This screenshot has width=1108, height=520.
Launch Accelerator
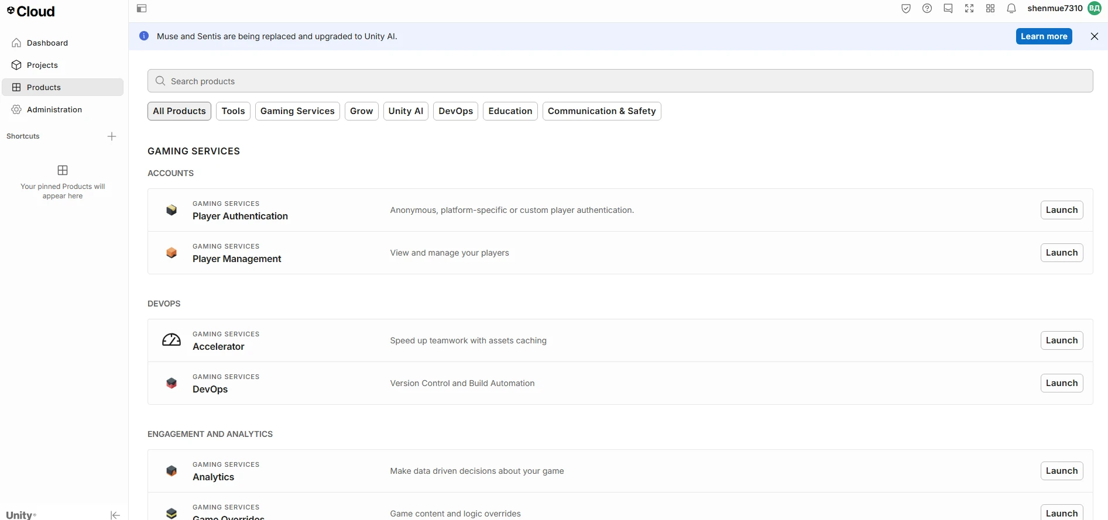click(x=1062, y=340)
